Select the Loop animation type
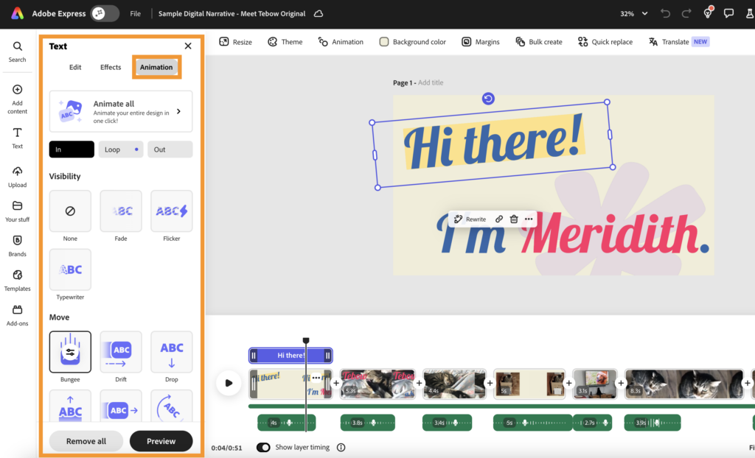755x458 pixels. coord(121,149)
